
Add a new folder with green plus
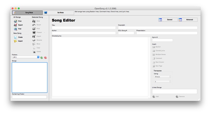42,57
